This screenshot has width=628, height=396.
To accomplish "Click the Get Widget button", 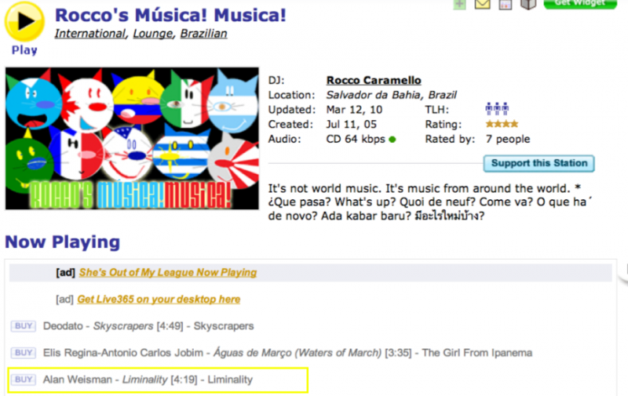I will point(579,3).
